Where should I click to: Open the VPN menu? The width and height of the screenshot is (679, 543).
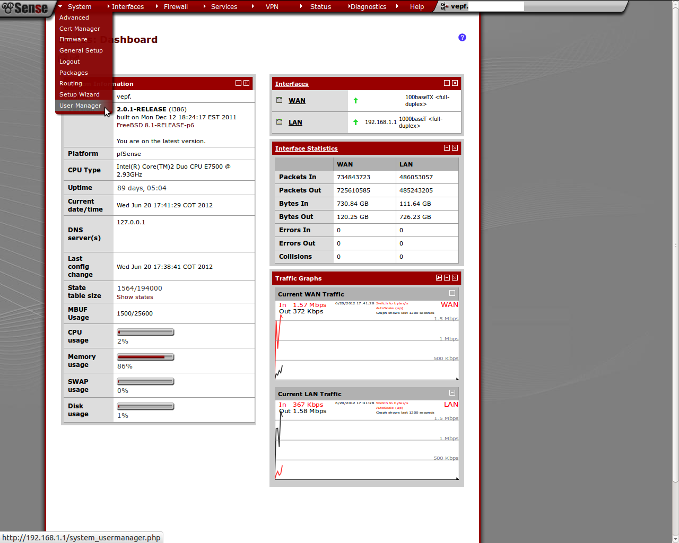272,7
